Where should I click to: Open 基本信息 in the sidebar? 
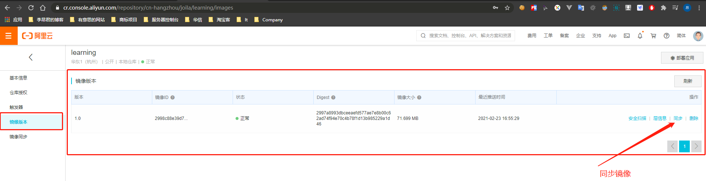point(18,78)
